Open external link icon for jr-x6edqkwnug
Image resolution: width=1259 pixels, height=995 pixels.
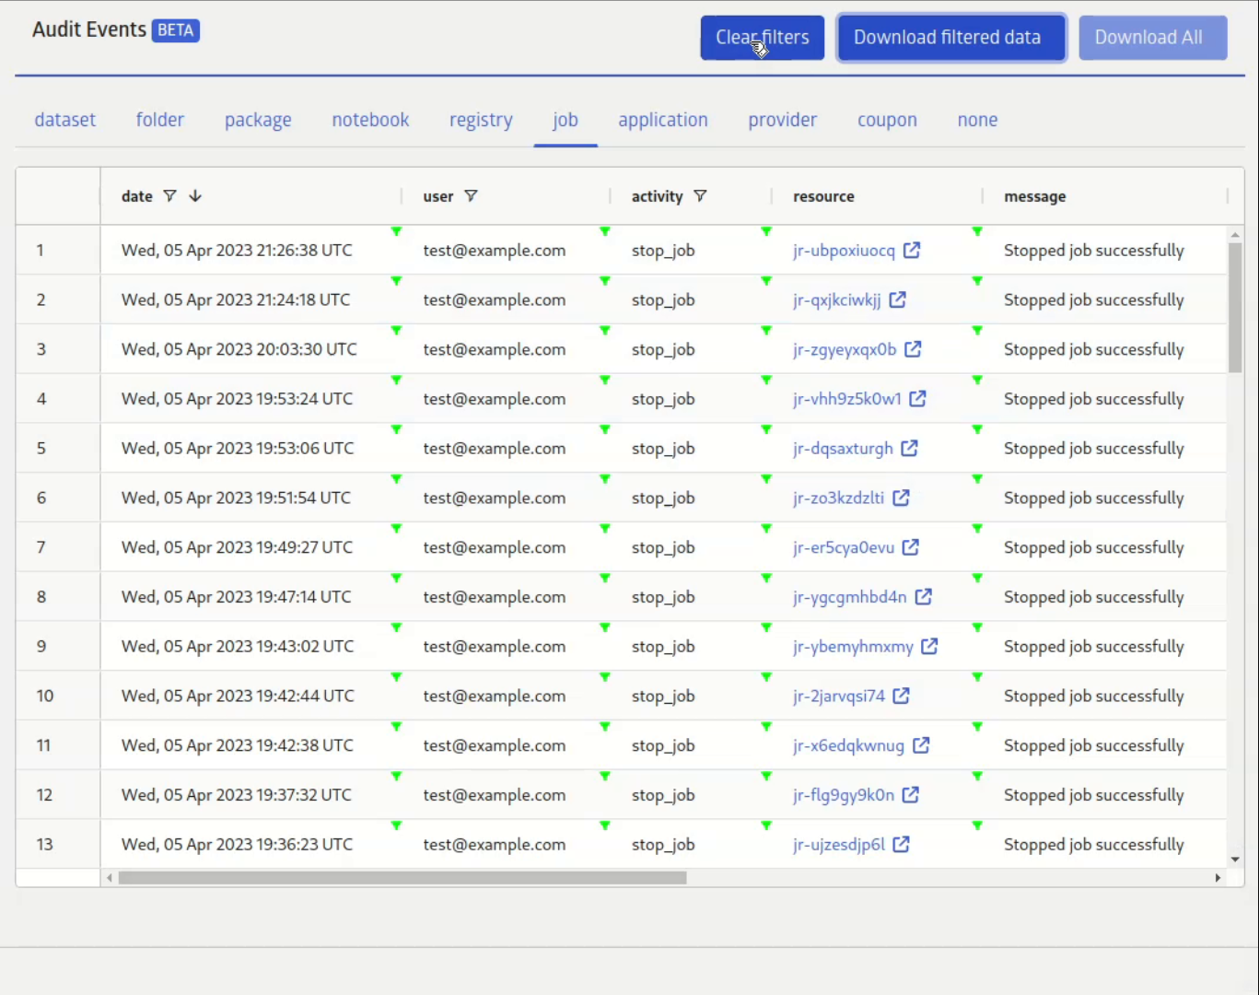pos(921,745)
